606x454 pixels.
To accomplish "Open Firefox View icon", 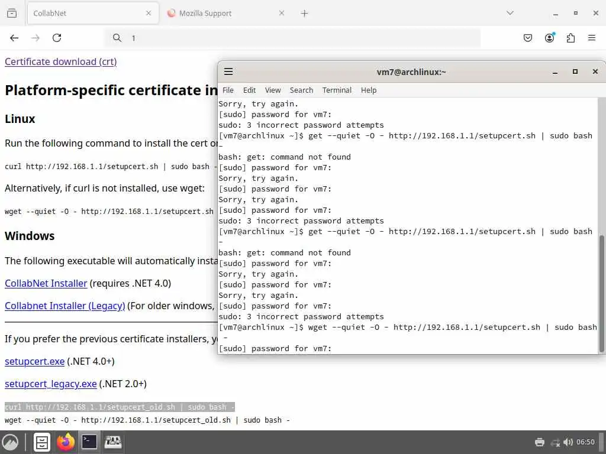I will coord(12,13).
